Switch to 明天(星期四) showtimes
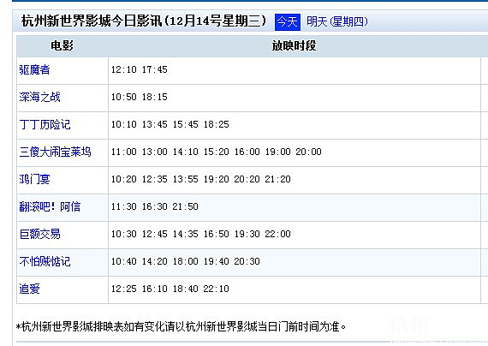Screen dimensions: 488x346 (337, 21)
